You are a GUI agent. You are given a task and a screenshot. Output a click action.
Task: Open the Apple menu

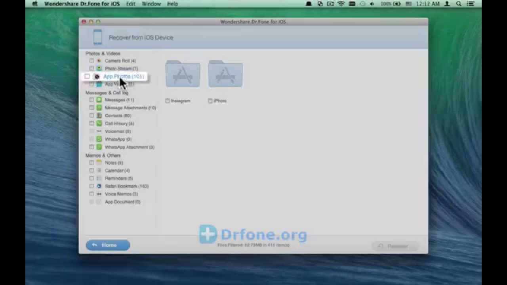coord(34,4)
